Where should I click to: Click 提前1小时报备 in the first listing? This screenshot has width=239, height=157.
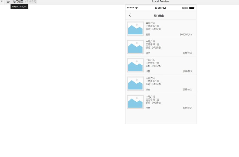153,29
